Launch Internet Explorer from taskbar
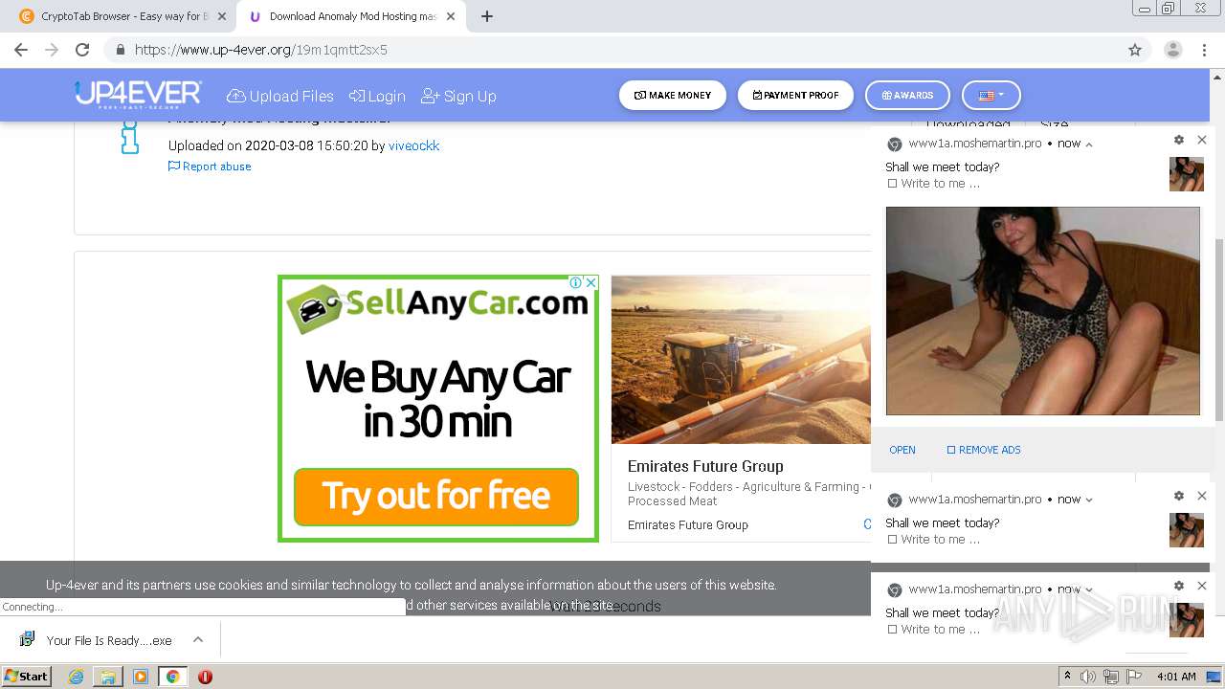 tap(77, 677)
